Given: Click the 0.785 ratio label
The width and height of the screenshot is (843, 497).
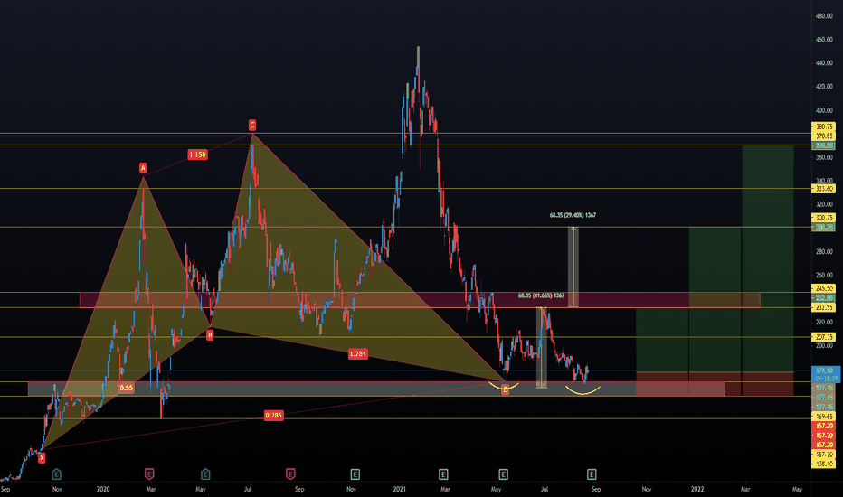Looking at the screenshot, I should 274,415.
